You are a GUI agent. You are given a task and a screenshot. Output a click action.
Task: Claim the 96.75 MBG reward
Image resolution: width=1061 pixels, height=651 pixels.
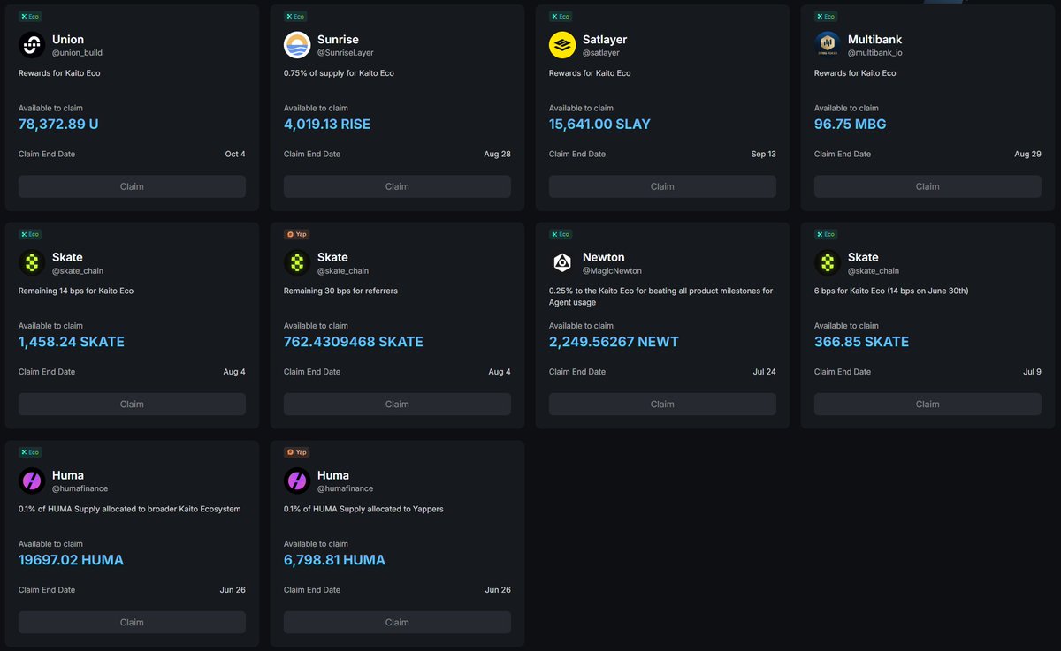tap(927, 186)
